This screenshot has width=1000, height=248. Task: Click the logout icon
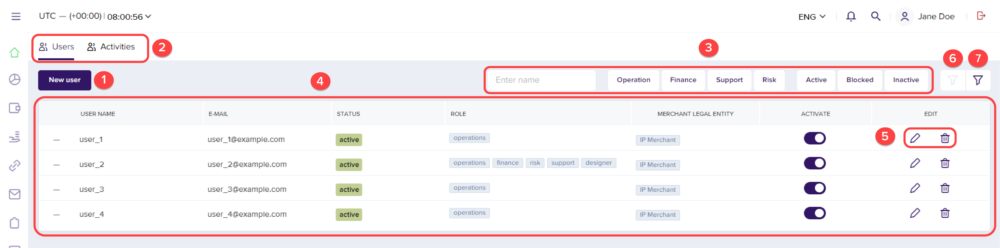click(x=981, y=16)
